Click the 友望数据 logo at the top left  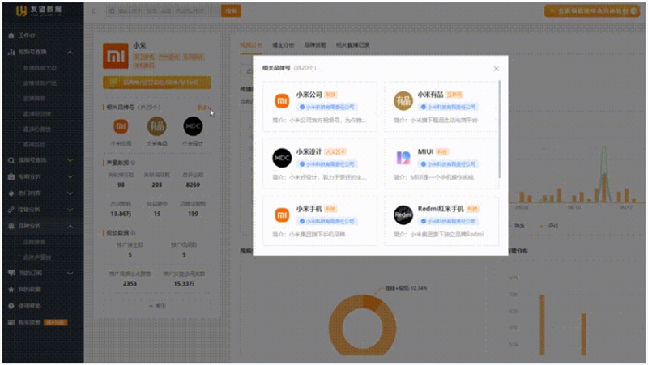point(38,11)
